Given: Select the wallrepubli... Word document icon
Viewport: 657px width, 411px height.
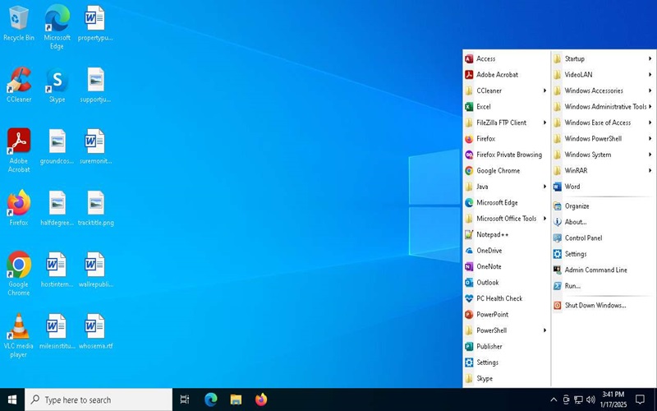Looking at the screenshot, I should coord(95,270).
